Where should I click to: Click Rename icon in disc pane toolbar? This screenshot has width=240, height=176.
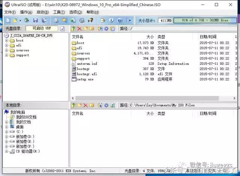coord(91,28)
